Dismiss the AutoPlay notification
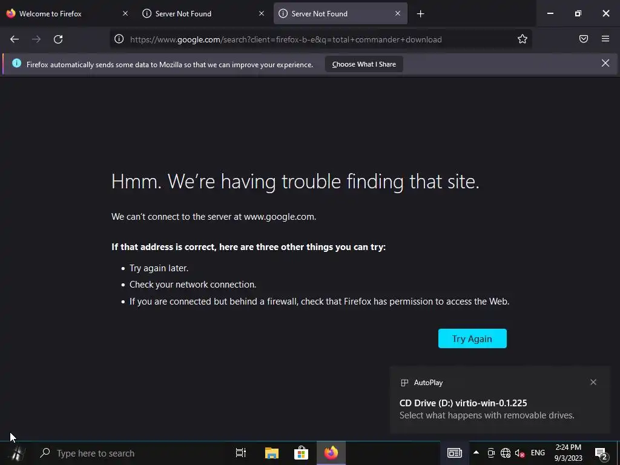Viewport: 620px width, 465px height. pyautogui.click(x=593, y=382)
